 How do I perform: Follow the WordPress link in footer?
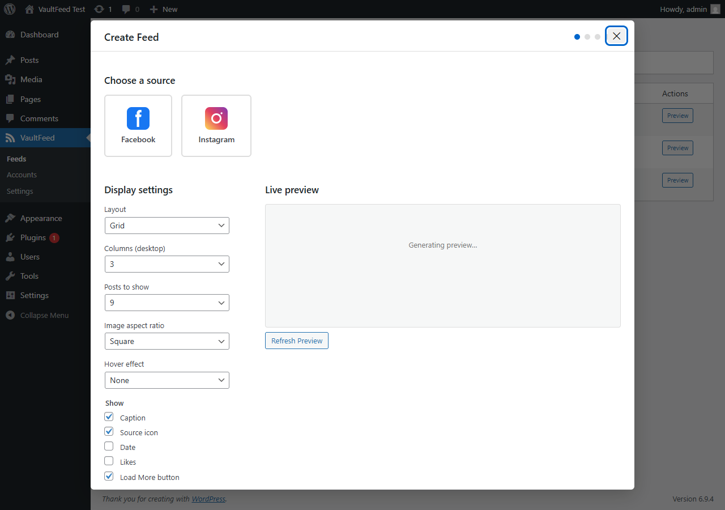pos(208,499)
